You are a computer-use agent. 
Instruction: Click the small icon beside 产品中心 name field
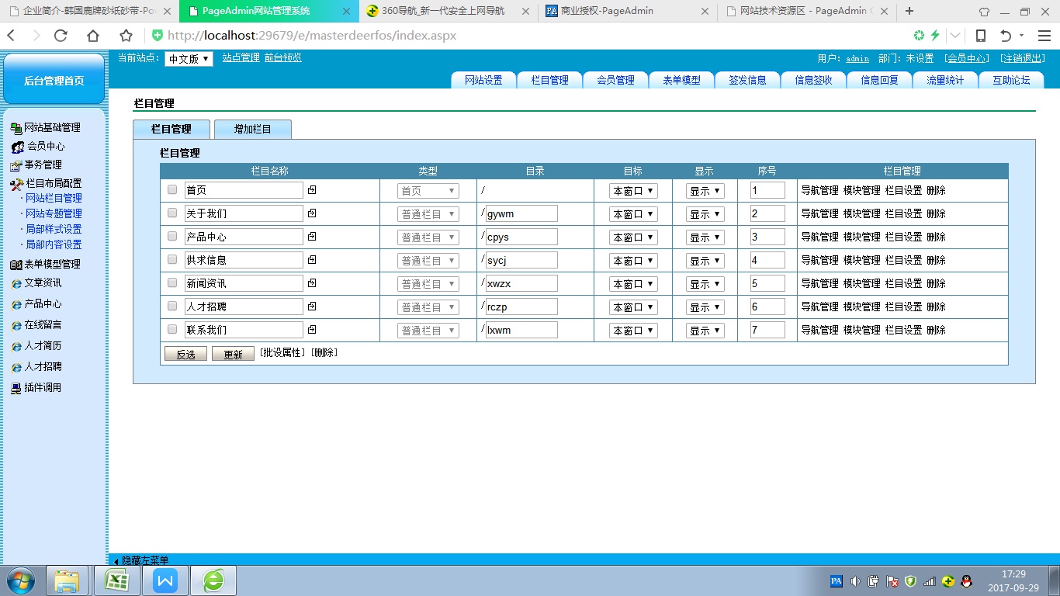(x=312, y=237)
